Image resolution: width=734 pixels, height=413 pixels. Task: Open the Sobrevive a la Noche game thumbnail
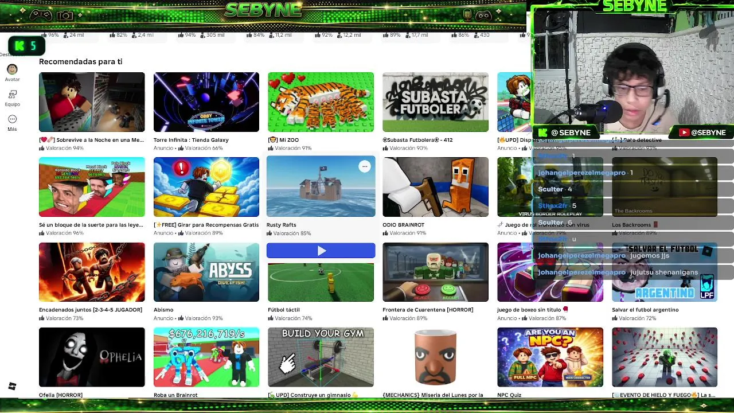92,102
